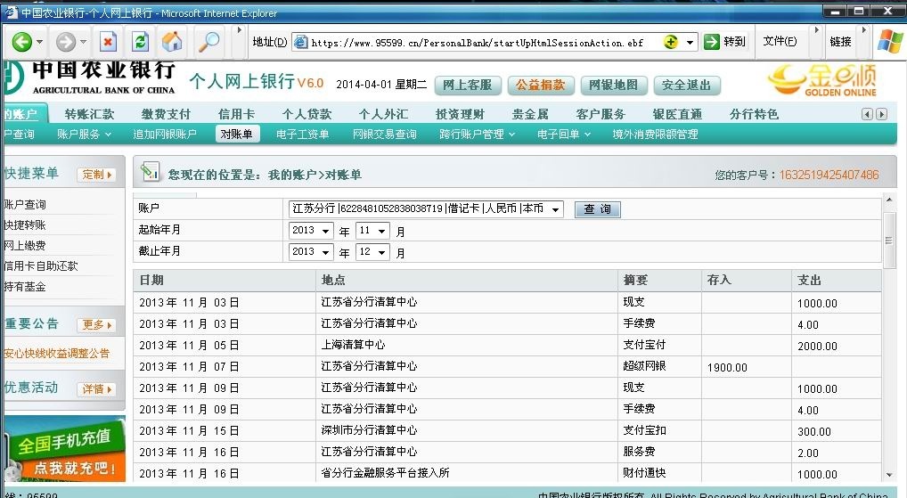Click the 安全退出 logout button

click(687, 86)
